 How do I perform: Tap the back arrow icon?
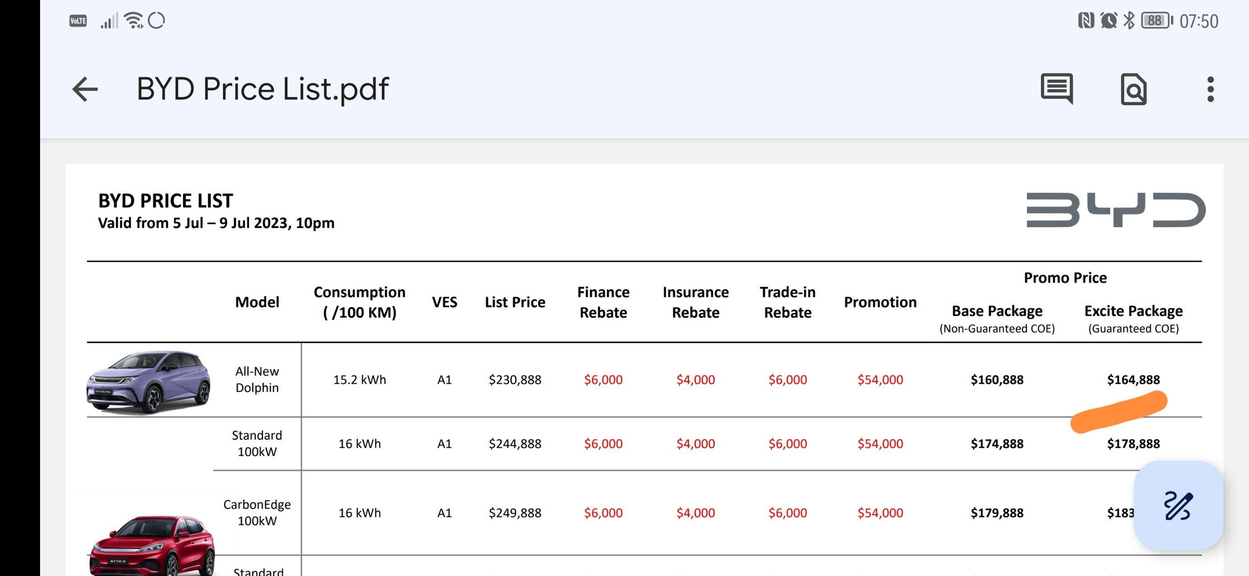(x=85, y=90)
